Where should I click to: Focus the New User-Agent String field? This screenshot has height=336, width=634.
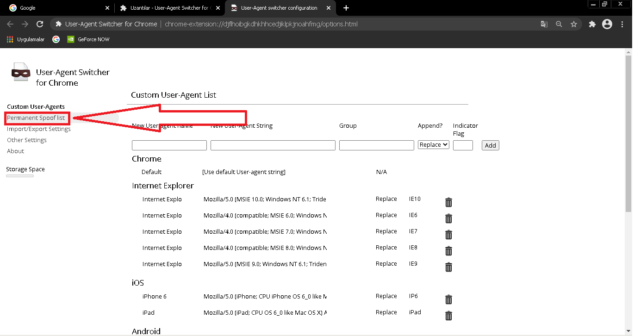(x=273, y=145)
